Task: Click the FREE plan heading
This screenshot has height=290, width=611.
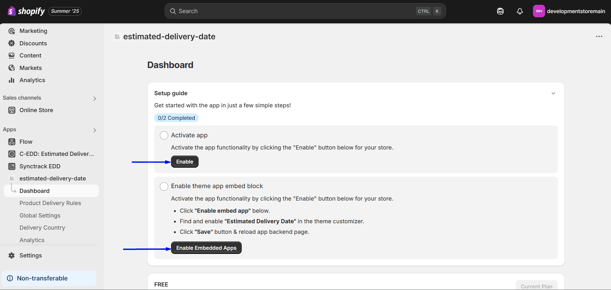Action: tap(161, 285)
